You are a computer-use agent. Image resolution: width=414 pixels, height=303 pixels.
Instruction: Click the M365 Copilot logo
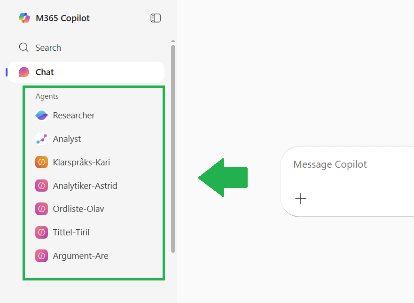pos(23,17)
